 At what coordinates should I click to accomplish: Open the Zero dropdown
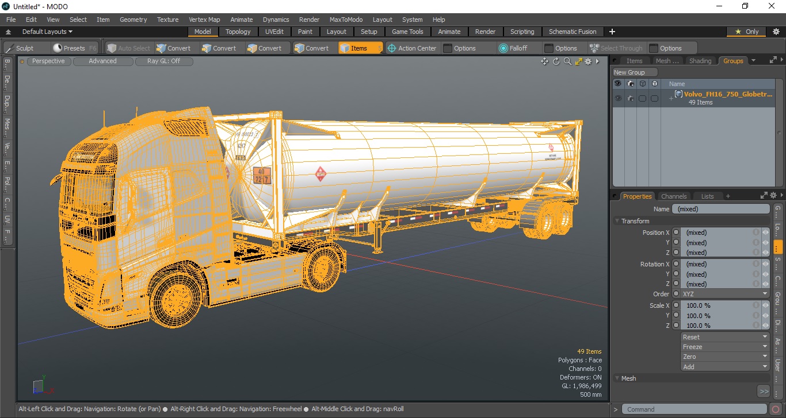725,357
